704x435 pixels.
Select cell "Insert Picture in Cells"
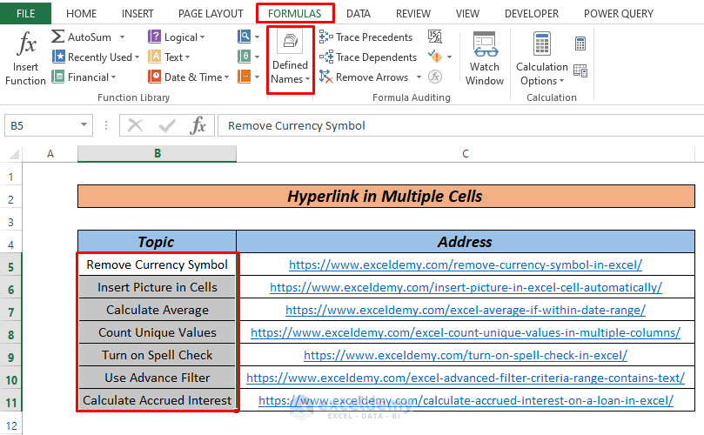(x=158, y=287)
